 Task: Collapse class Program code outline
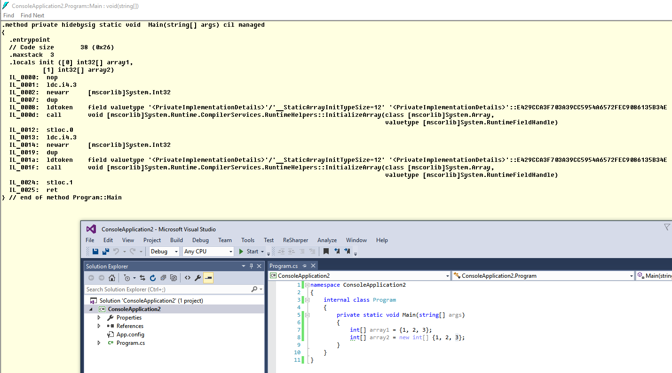[x=307, y=300]
